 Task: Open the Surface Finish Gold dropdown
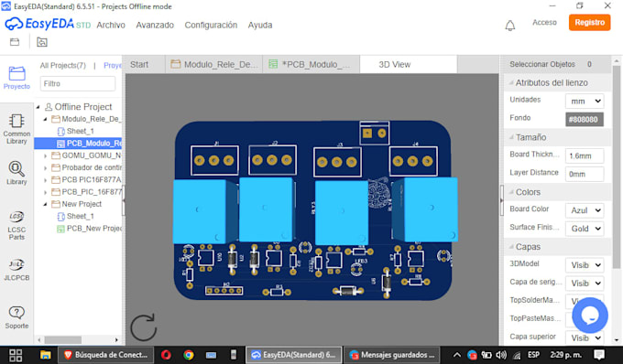(x=585, y=229)
